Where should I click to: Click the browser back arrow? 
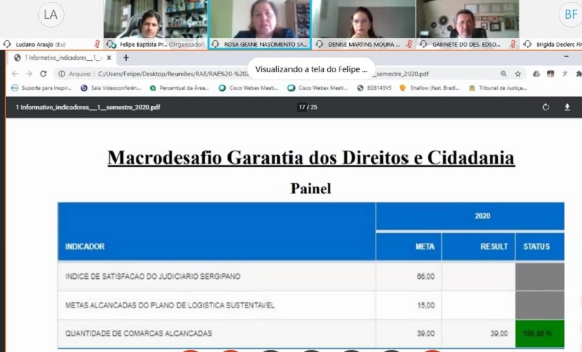14,74
